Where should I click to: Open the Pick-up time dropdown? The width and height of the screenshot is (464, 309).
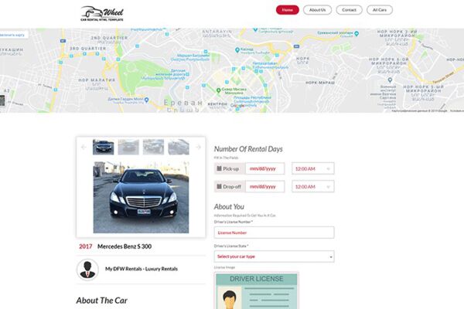point(313,168)
